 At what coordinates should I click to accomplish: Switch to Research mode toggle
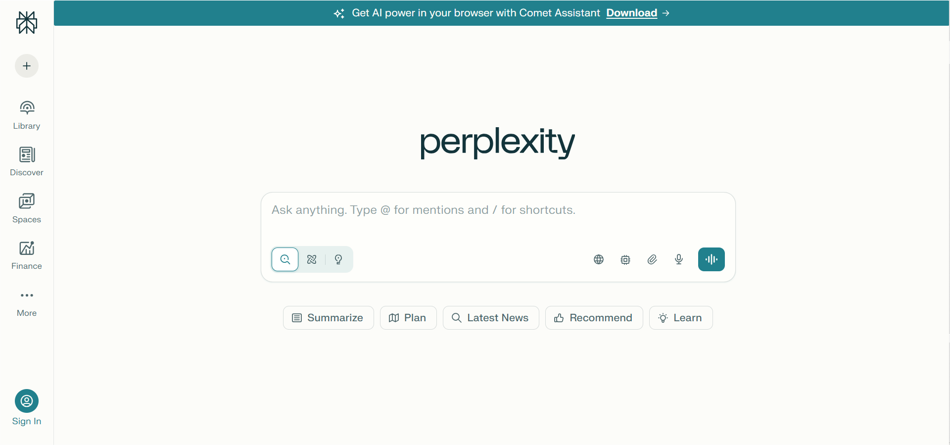click(312, 259)
